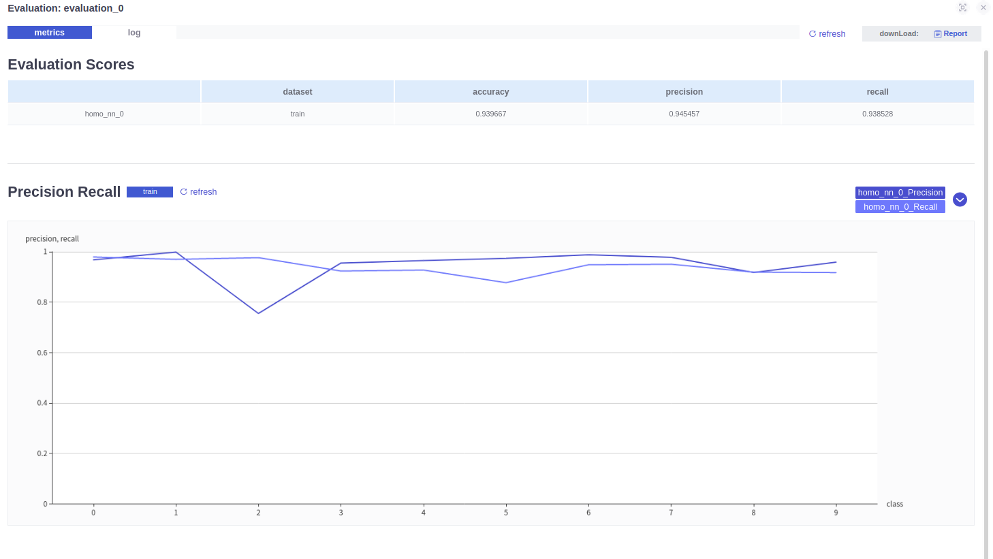The height and width of the screenshot is (559, 993).
Task: Open the log tab
Action: pyautogui.click(x=134, y=33)
